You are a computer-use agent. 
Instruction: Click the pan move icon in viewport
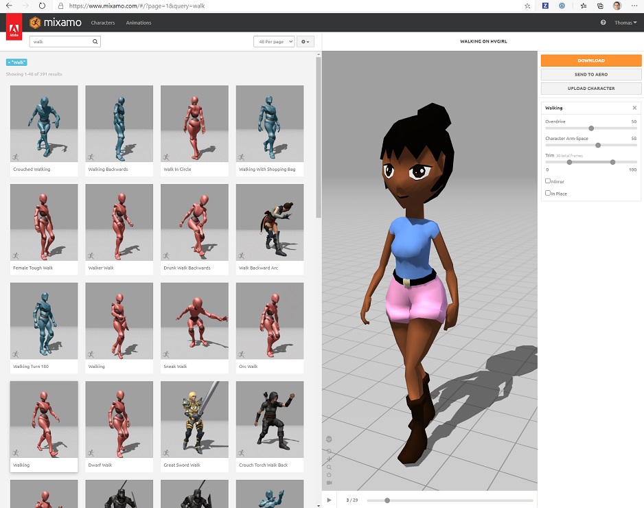point(330,459)
